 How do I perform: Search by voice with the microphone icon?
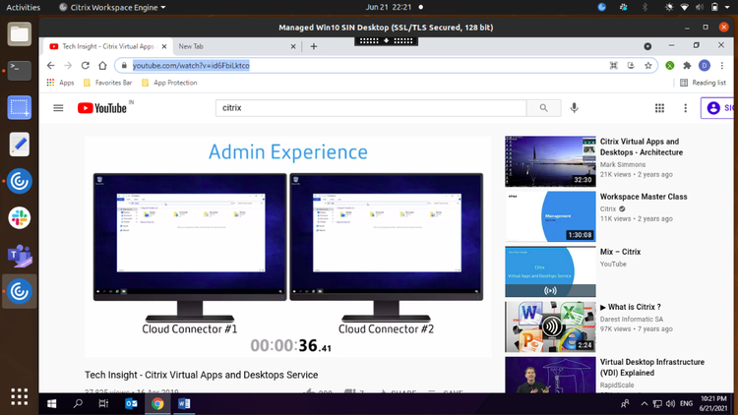(x=574, y=108)
